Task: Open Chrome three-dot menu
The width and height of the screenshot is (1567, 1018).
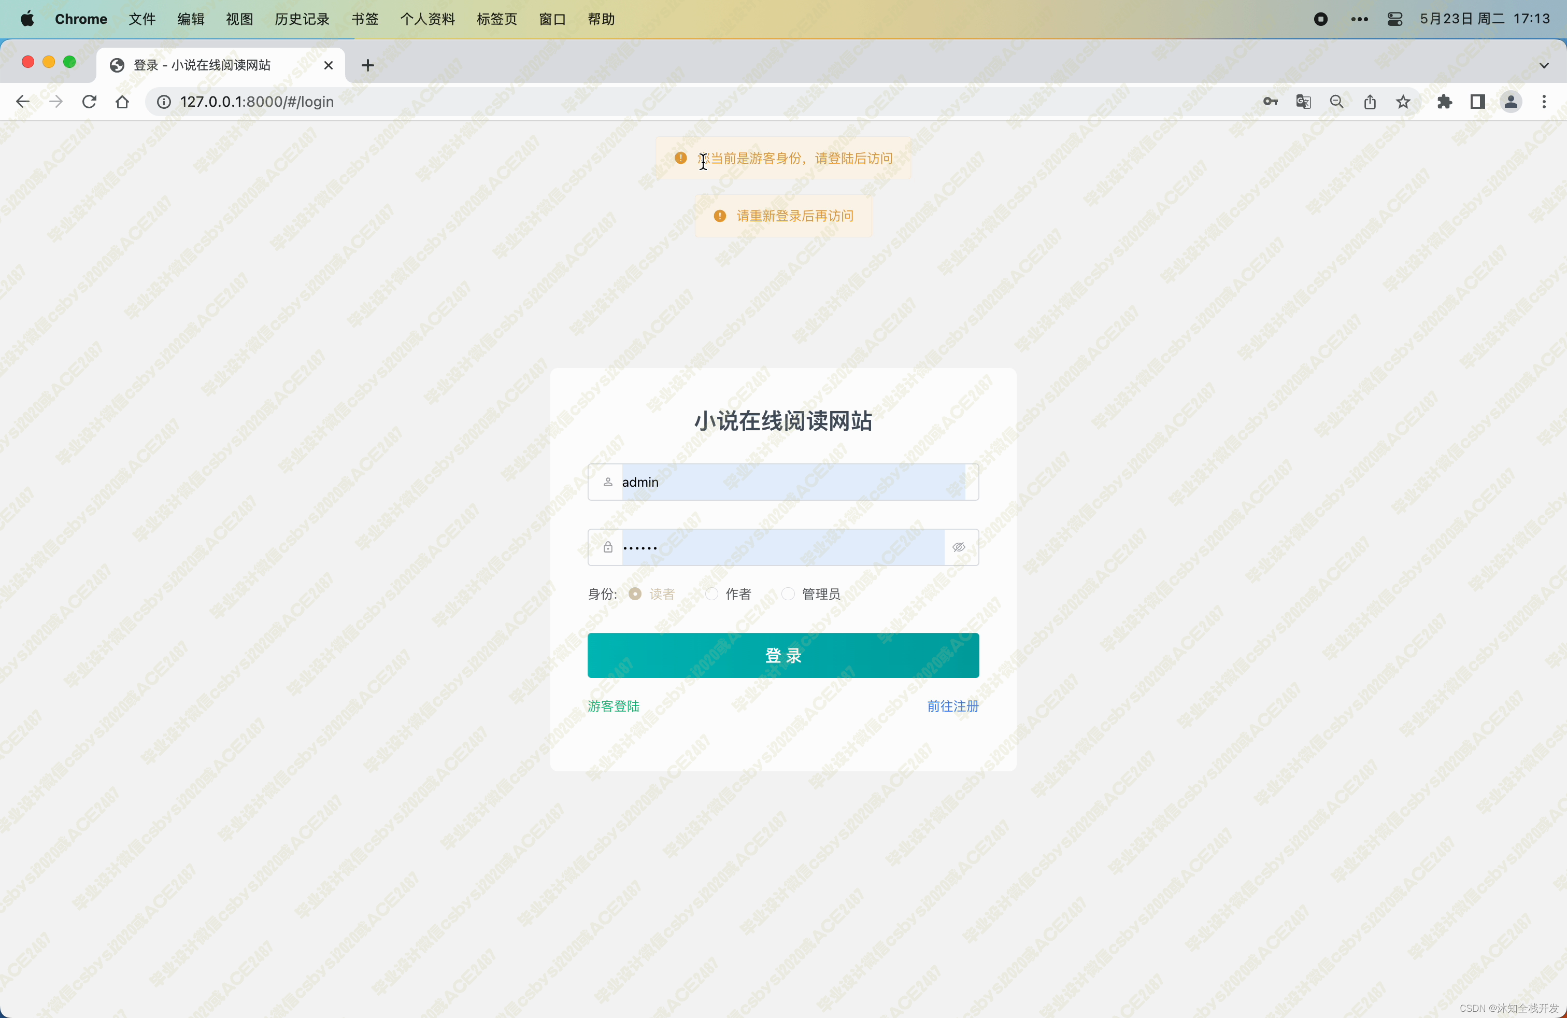Action: coord(1544,102)
